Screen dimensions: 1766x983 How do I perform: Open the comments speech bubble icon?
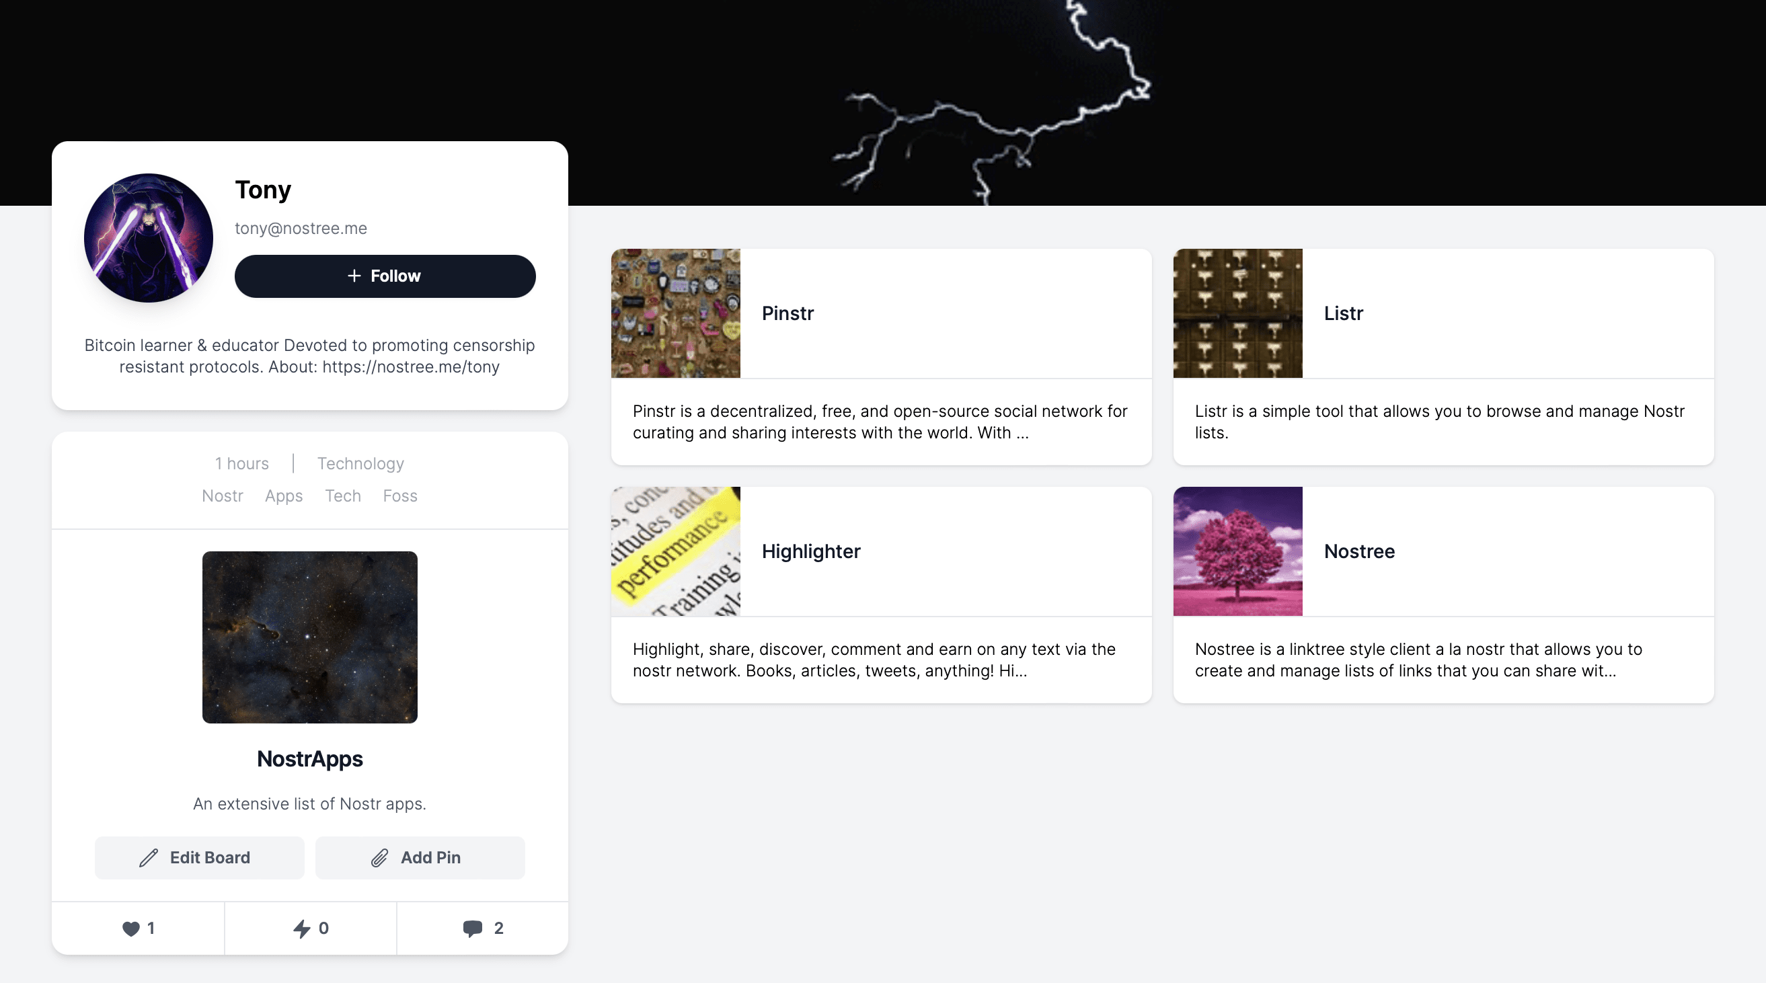tap(472, 928)
